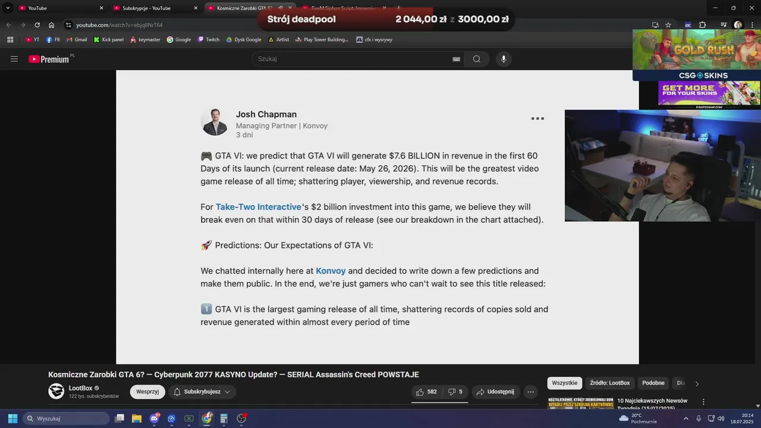761x428 pixels.
Task: Open the 10 Najciekawszych Newsów video thumbnail
Action: coord(580,404)
